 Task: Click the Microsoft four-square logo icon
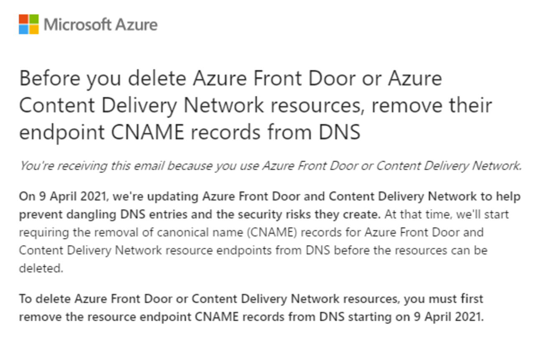click(28, 24)
